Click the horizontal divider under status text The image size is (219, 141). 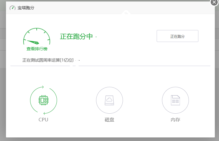click(110, 65)
